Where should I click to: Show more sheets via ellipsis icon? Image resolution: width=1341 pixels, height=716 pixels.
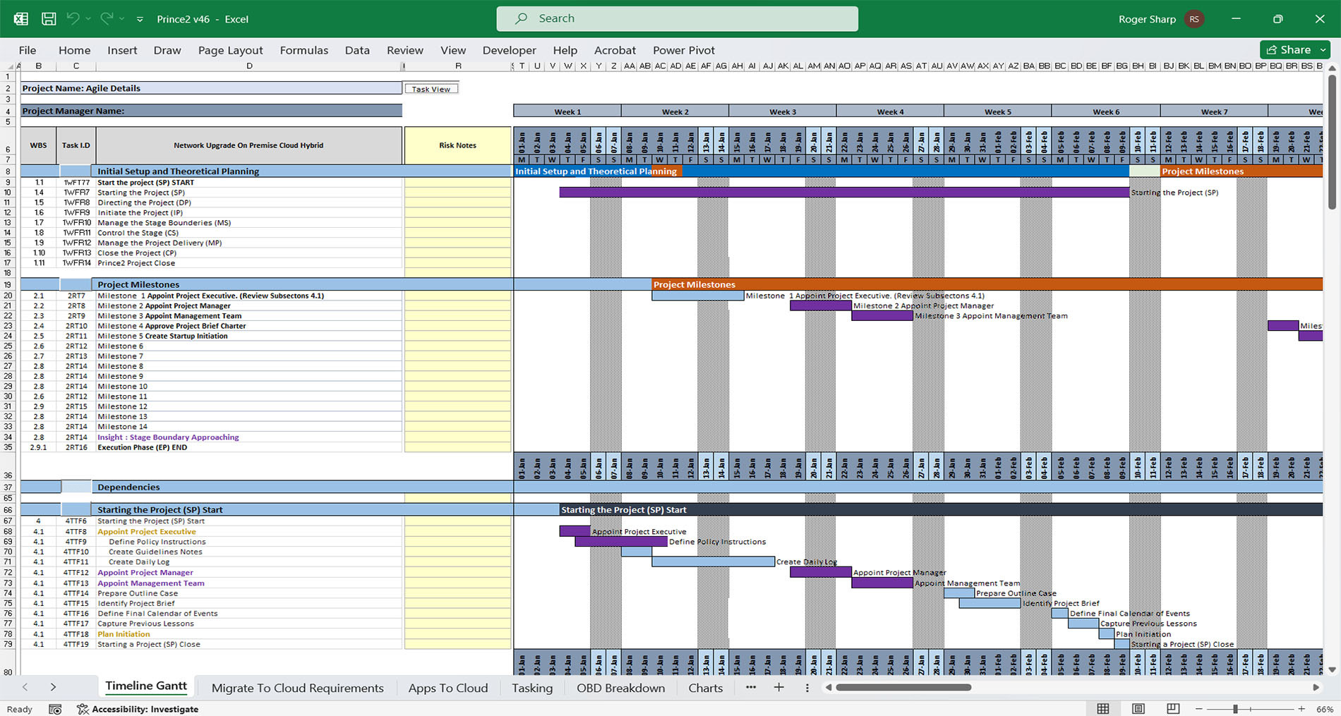pyautogui.click(x=751, y=687)
